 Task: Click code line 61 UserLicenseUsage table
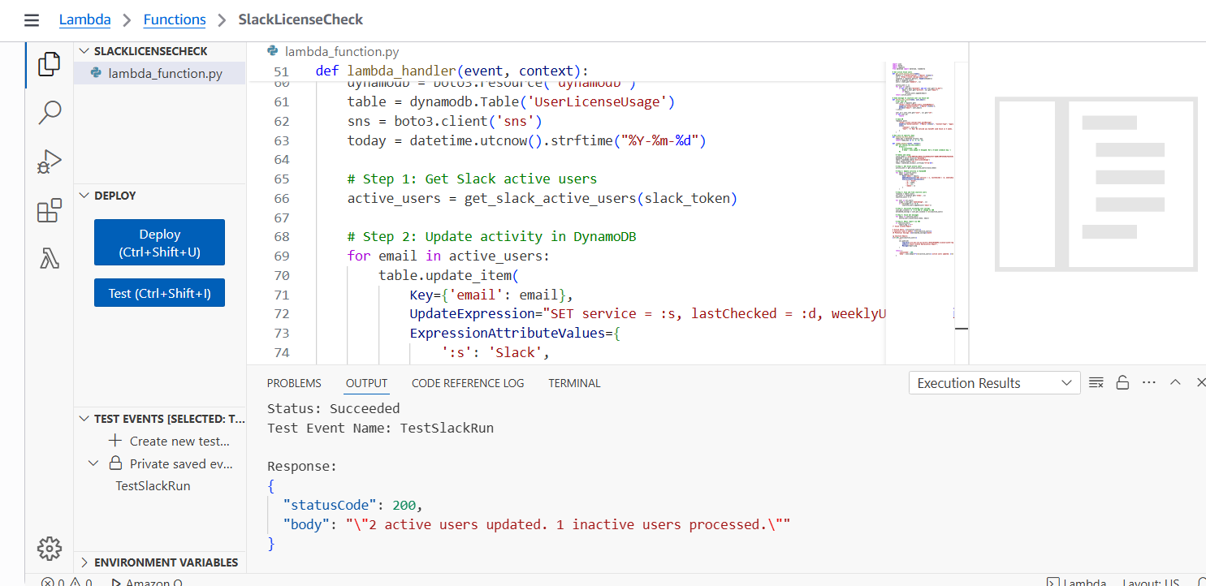(x=511, y=101)
